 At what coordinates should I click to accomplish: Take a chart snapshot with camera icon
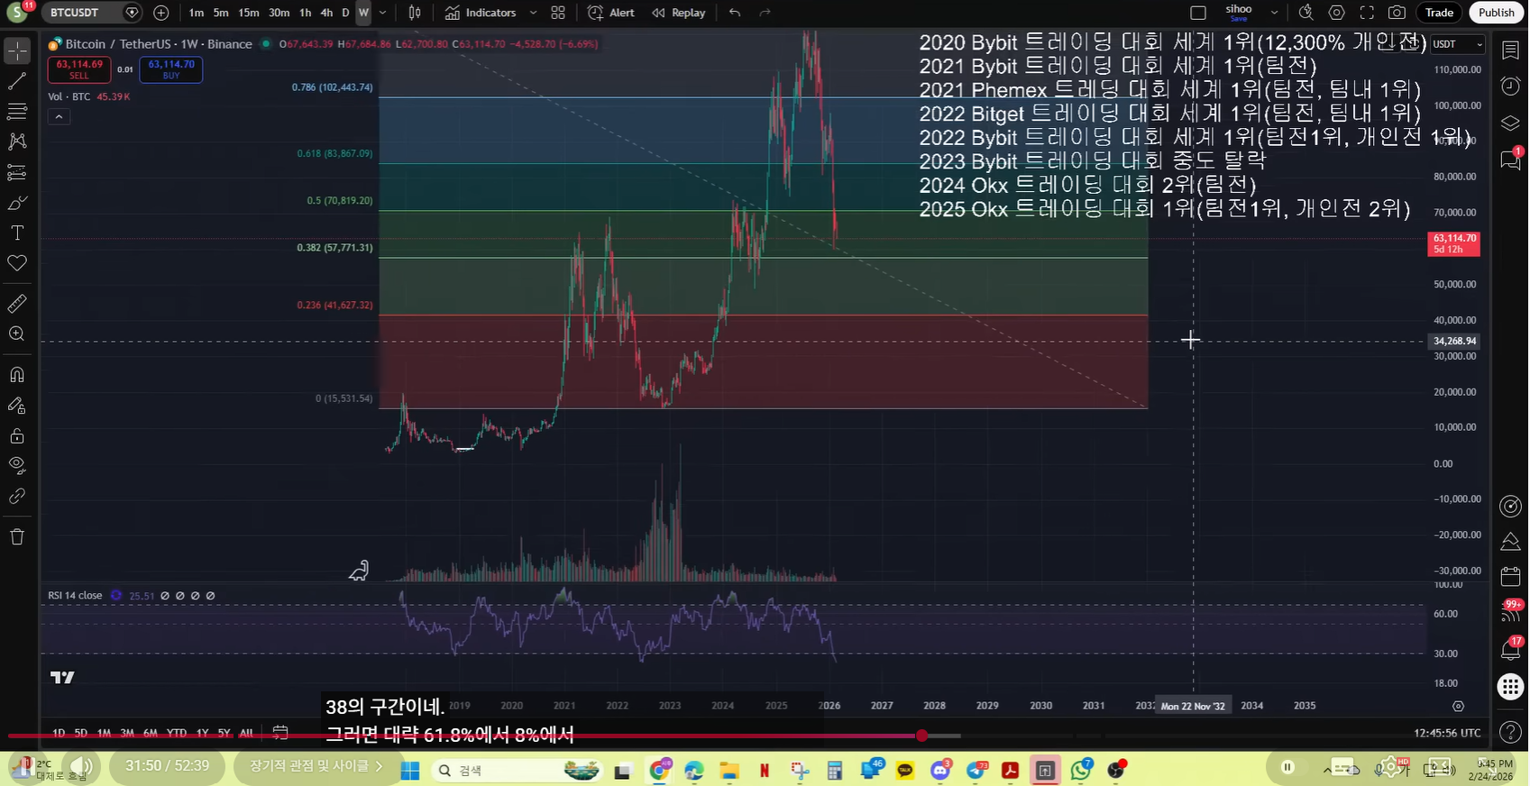[x=1397, y=13]
